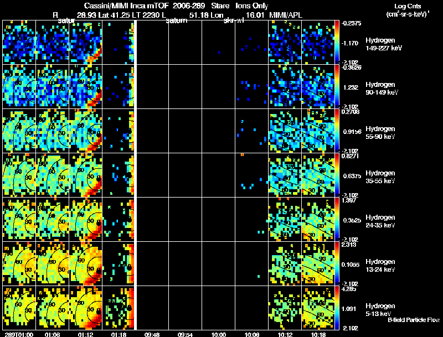Click the 01:18 time label
The width and height of the screenshot is (443, 337).
pos(119,334)
